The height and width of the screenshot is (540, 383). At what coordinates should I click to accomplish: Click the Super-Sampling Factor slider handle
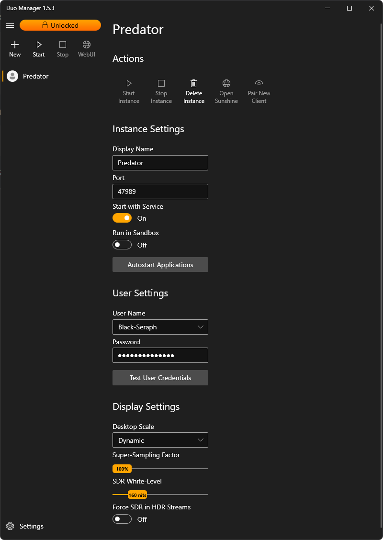pos(122,469)
